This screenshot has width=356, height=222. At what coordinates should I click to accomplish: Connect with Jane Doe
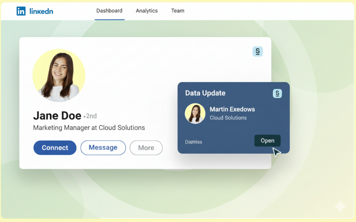click(55, 148)
